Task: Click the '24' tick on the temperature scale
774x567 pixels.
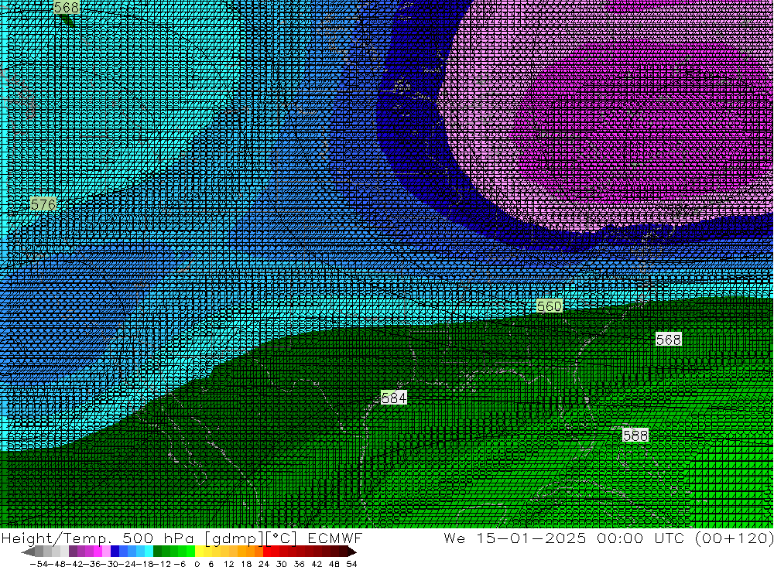Action: point(264,564)
